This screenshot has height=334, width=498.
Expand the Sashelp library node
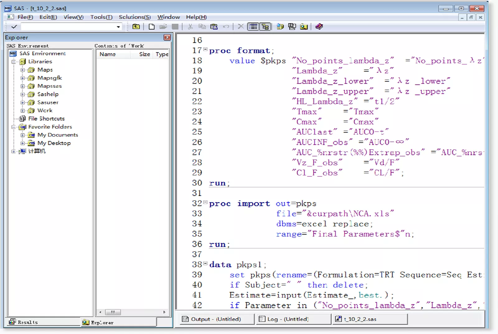tap(23, 94)
